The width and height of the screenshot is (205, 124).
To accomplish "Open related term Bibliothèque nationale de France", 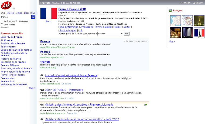I will click(14, 54).
